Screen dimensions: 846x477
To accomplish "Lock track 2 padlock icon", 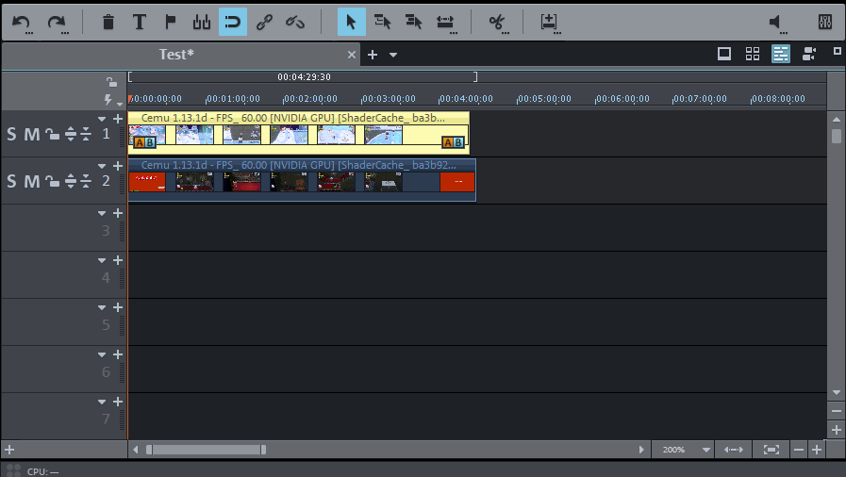I will pos(52,181).
